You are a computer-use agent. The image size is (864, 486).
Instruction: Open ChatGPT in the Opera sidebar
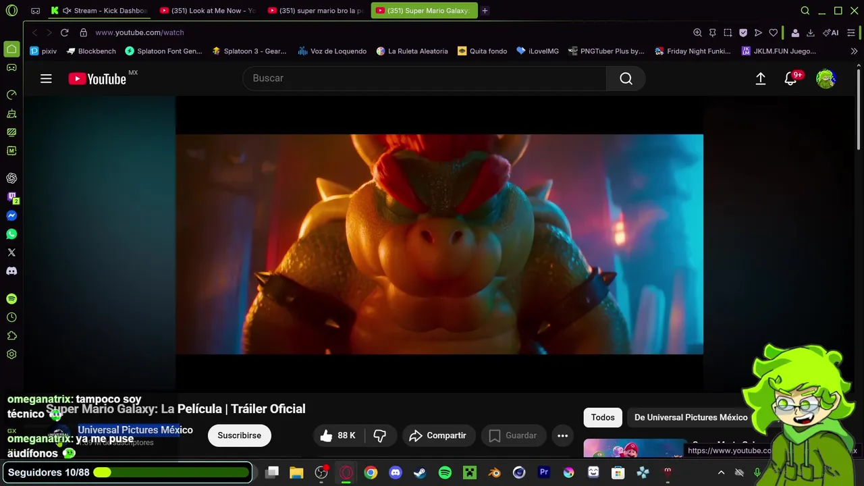point(11,178)
